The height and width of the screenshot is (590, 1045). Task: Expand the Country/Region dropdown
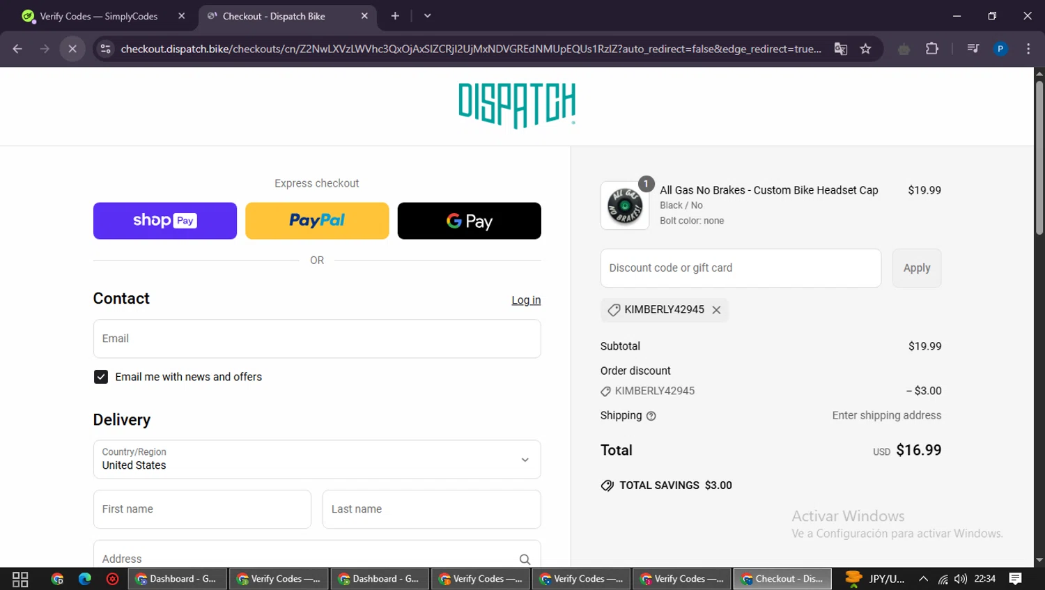pyautogui.click(x=317, y=460)
